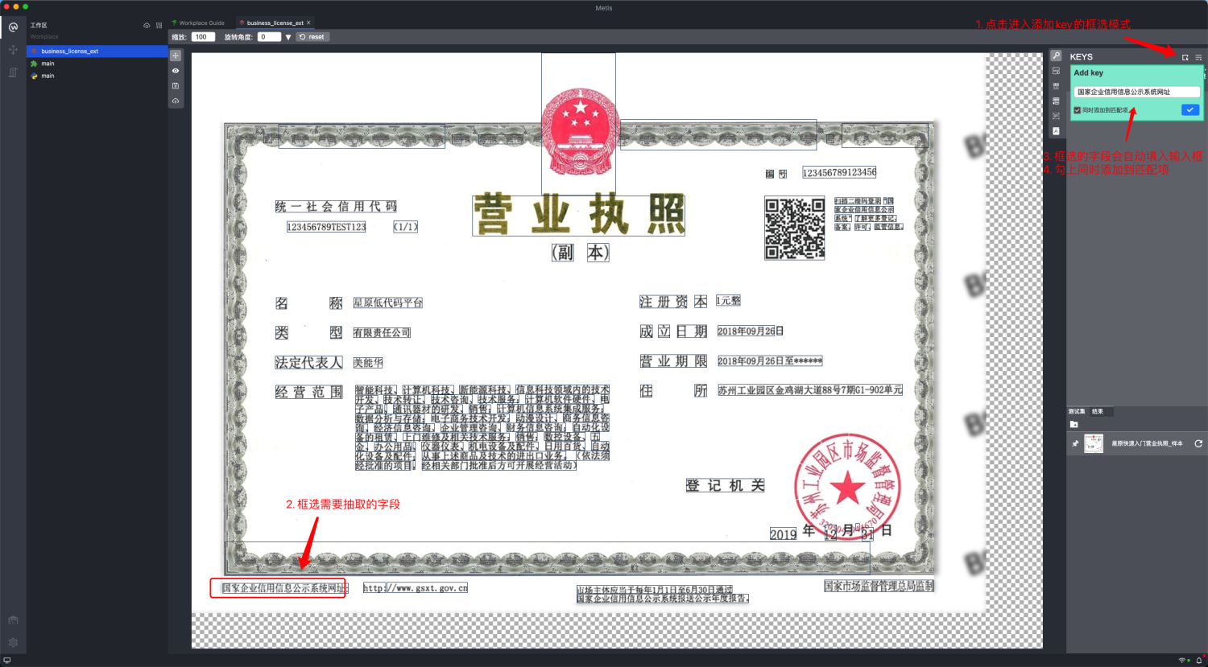Select the full table grid icon in right toolbar
Screen dimensions: 1208x667
click(1056, 101)
